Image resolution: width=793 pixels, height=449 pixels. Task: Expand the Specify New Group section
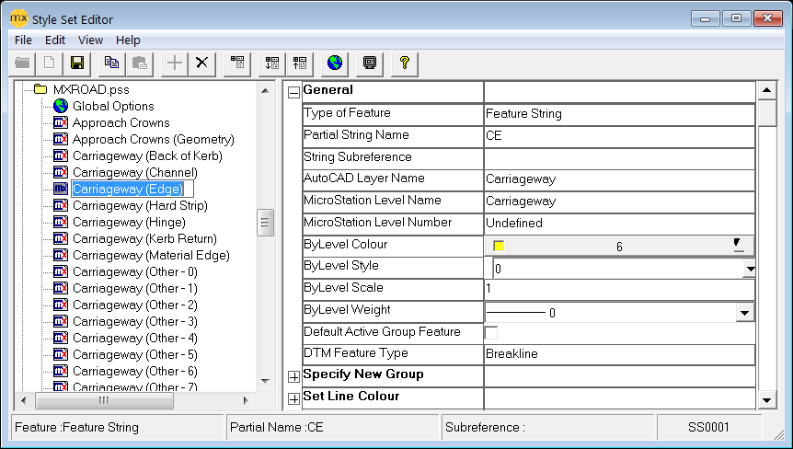[x=293, y=376]
